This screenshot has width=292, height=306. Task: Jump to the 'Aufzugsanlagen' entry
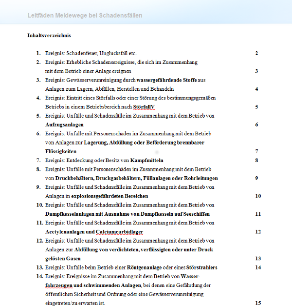(65, 124)
